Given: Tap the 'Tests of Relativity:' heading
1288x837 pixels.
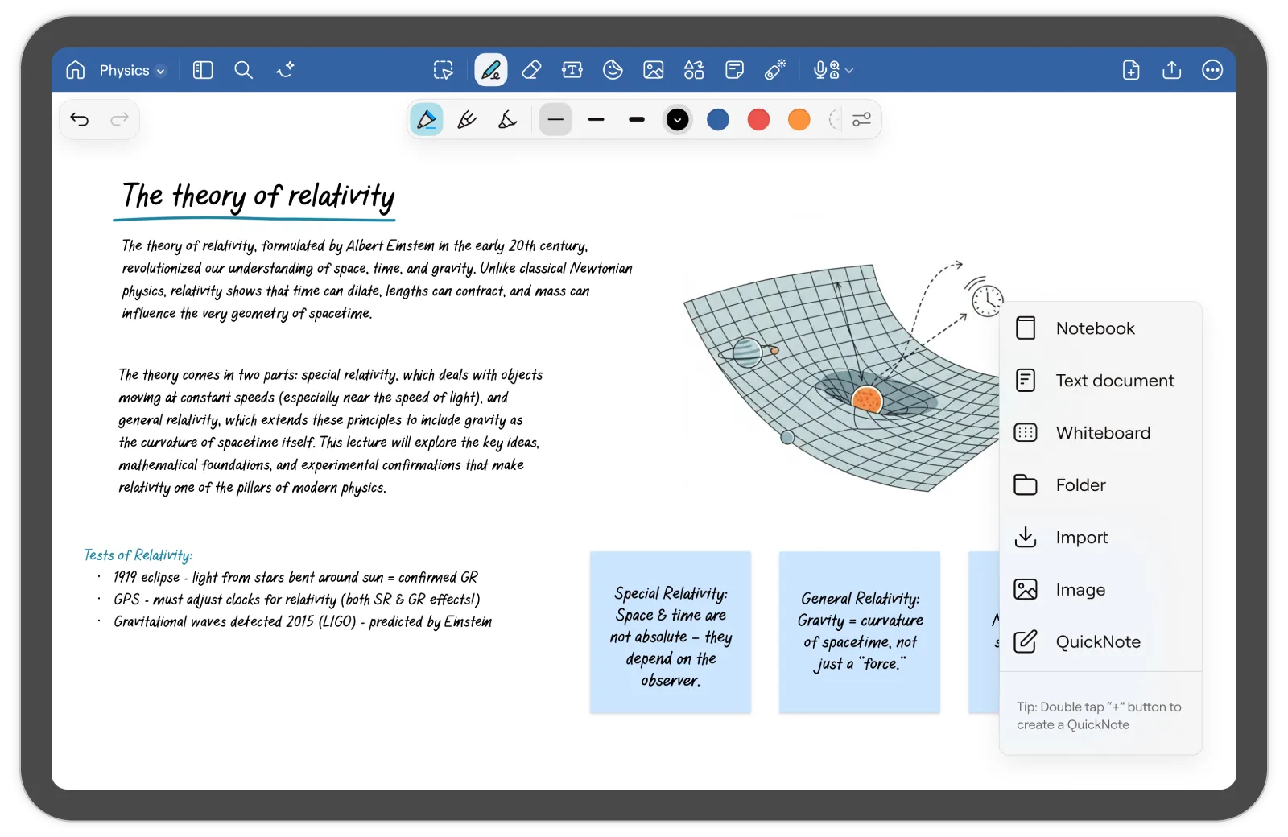Looking at the screenshot, I should tap(138, 555).
